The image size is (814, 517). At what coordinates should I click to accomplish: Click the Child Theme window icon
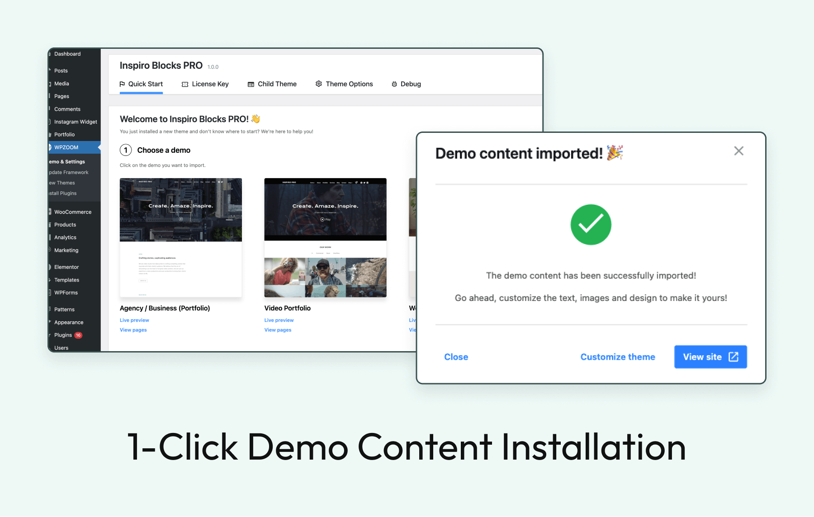[x=251, y=84]
